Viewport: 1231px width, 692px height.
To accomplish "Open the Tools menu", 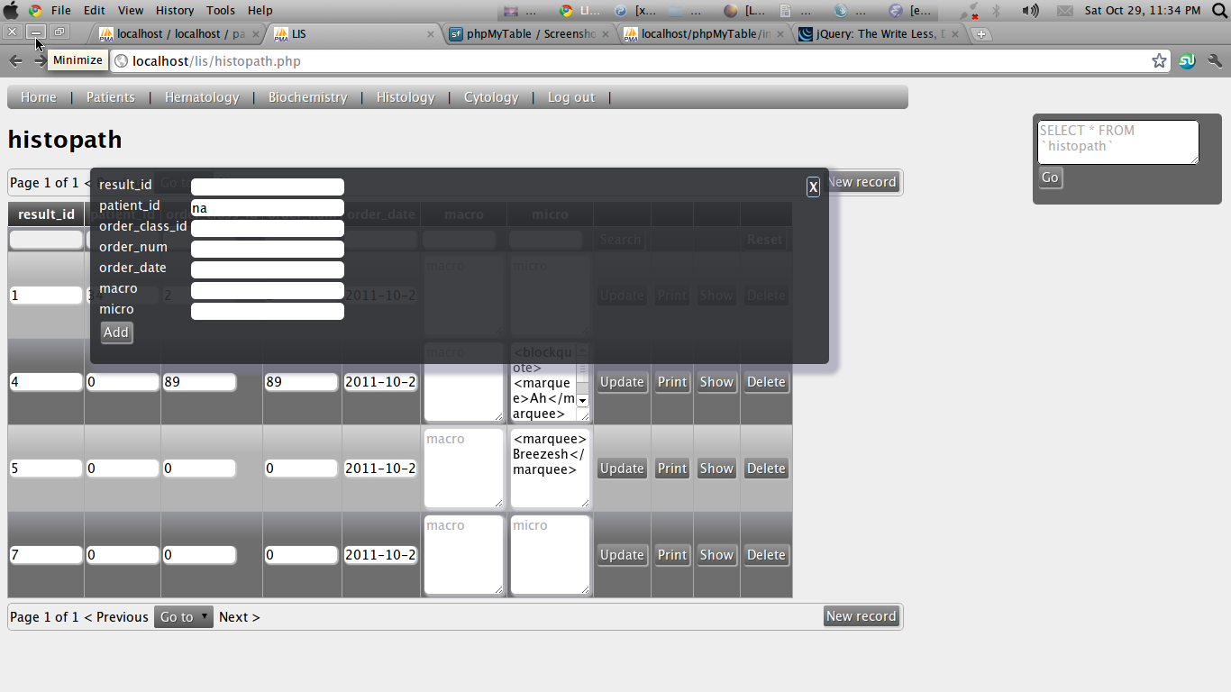I will [x=220, y=10].
